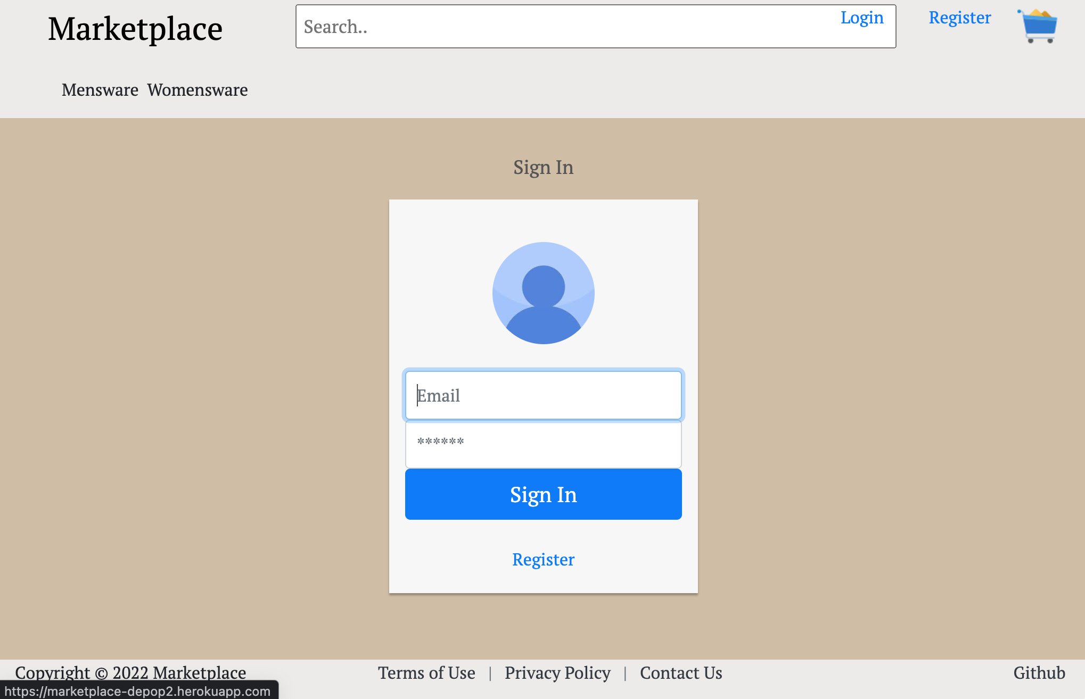Click the blue user avatar image
Image resolution: width=1085 pixels, height=699 pixels.
coord(543,293)
